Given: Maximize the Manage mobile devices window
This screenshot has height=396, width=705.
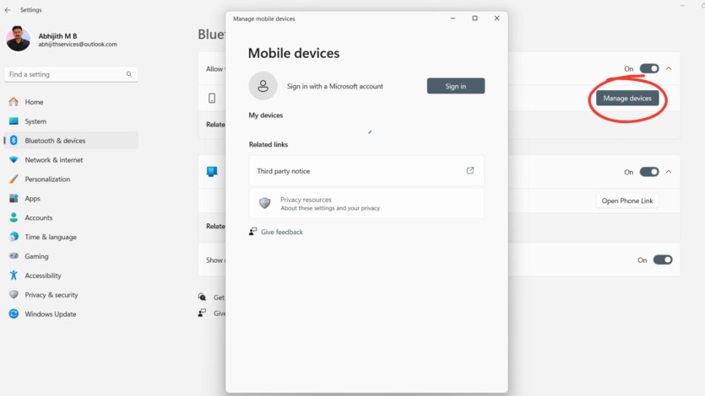Looking at the screenshot, I should click(x=475, y=19).
